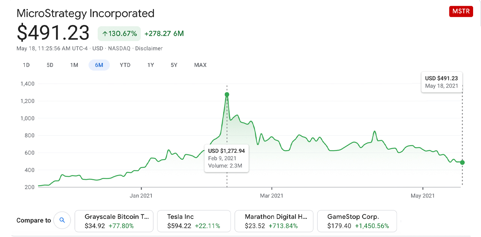Select the 1D time range tab
Image resolution: width=481 pixels, height=237 pixels.
[x=26, y=65]
